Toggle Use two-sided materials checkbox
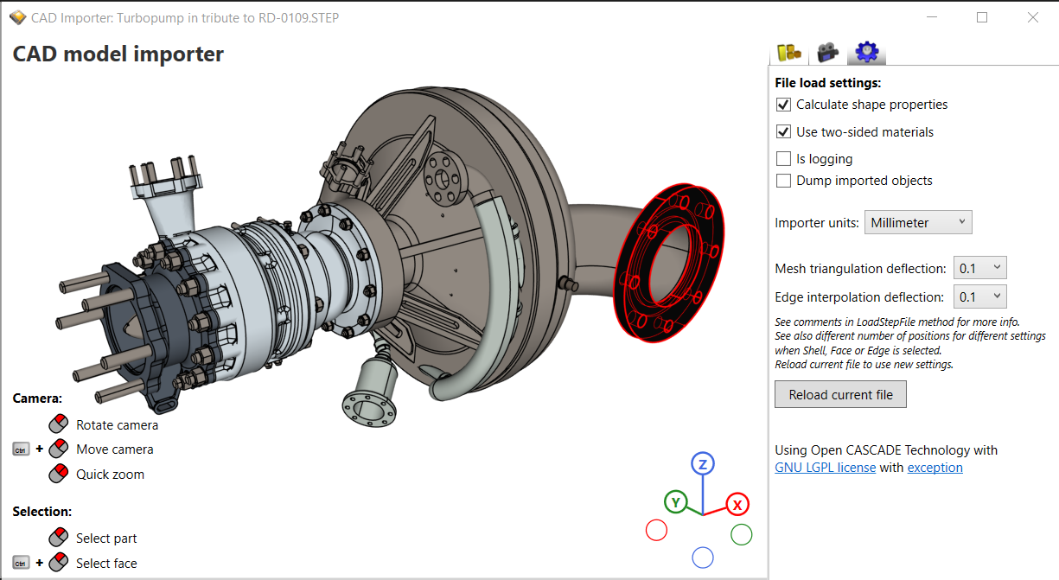The height and width of the screenshot is (580, 1059). [x=784, y=132]
